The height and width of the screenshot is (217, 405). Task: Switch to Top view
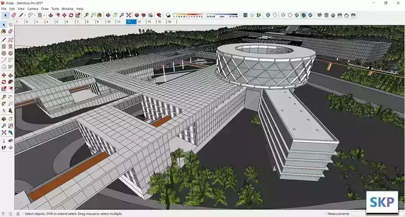click(327, 16)
